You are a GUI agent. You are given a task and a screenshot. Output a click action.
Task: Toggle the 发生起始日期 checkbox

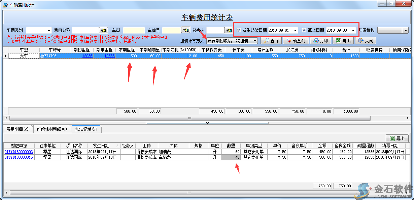click(x=239, y=30)
